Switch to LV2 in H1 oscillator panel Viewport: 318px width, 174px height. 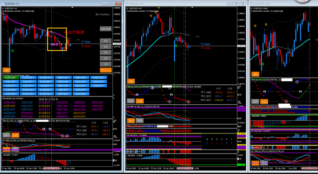(x=15, y=135)
